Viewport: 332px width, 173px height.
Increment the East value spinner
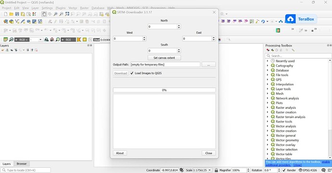pos(214,37)
